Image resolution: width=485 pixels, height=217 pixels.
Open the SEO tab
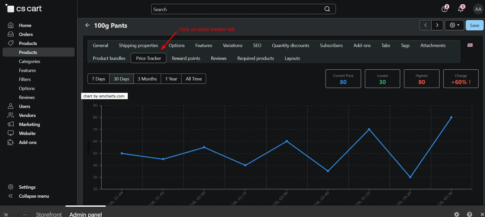point(257,45)
